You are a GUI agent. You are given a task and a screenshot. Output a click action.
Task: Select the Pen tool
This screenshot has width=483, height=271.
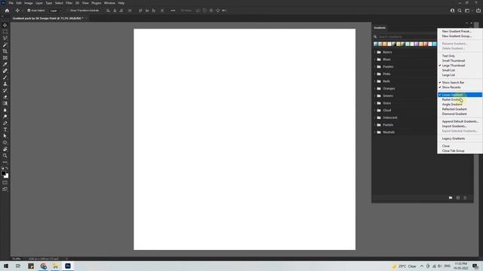point(5,123)
